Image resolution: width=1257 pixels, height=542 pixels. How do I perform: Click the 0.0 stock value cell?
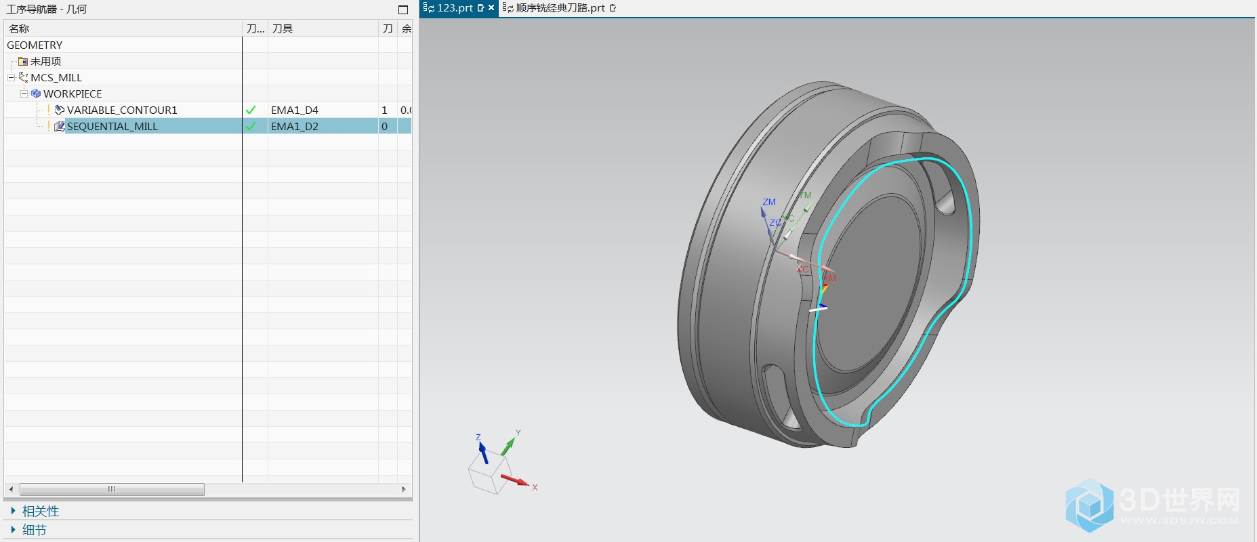(405, 110)
